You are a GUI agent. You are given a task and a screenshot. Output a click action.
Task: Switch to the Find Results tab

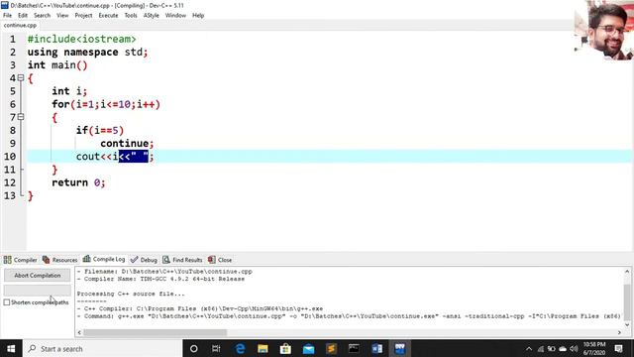point(182,260)
